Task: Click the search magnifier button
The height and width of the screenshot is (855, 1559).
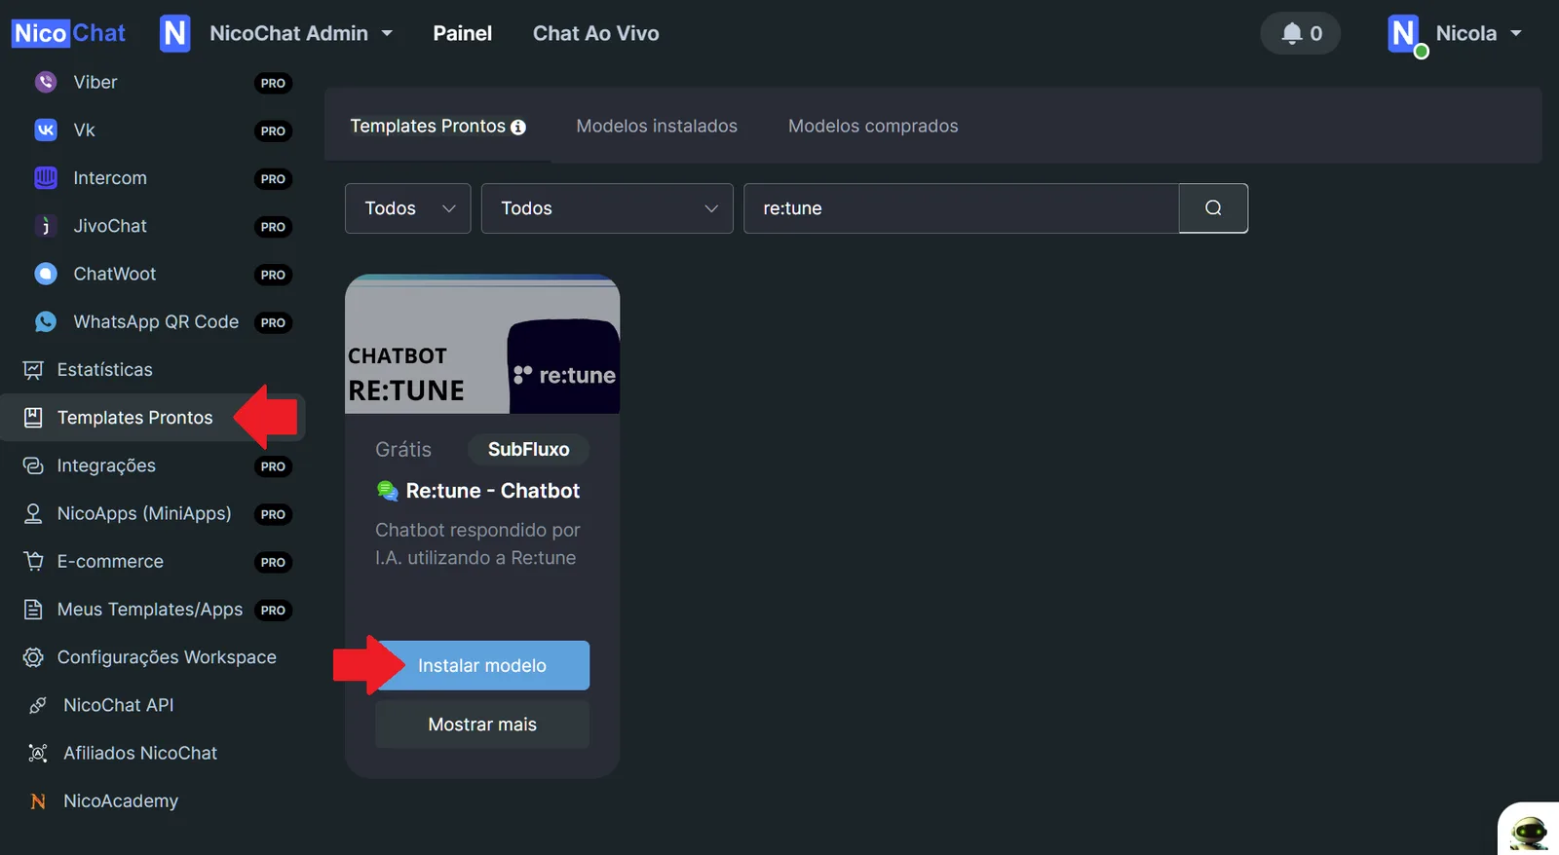Action: coord(1213,208)
